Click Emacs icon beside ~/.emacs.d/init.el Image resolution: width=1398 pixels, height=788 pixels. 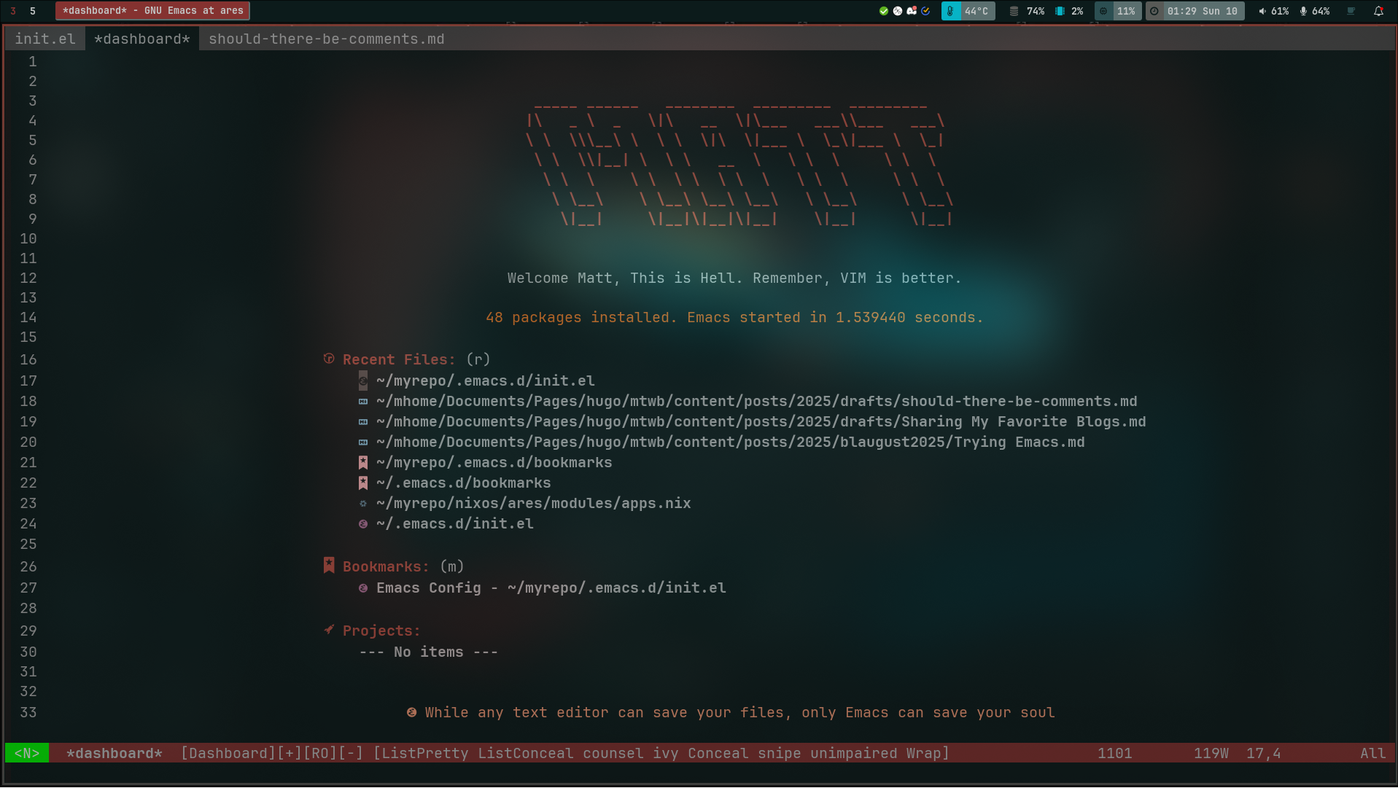pyautogui.click(x=363, y=524)
